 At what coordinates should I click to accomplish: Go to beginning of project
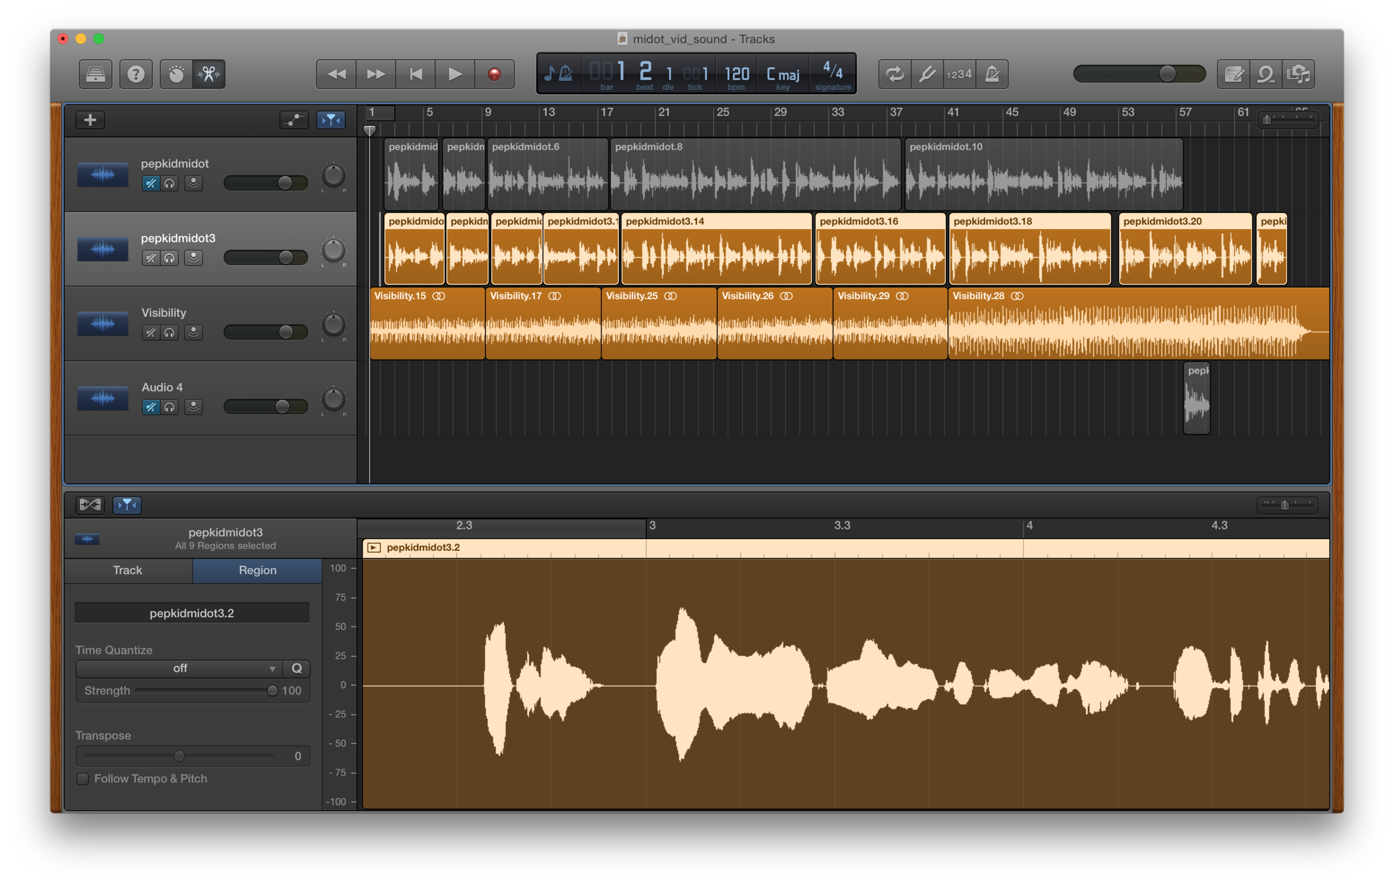[415, 74]
